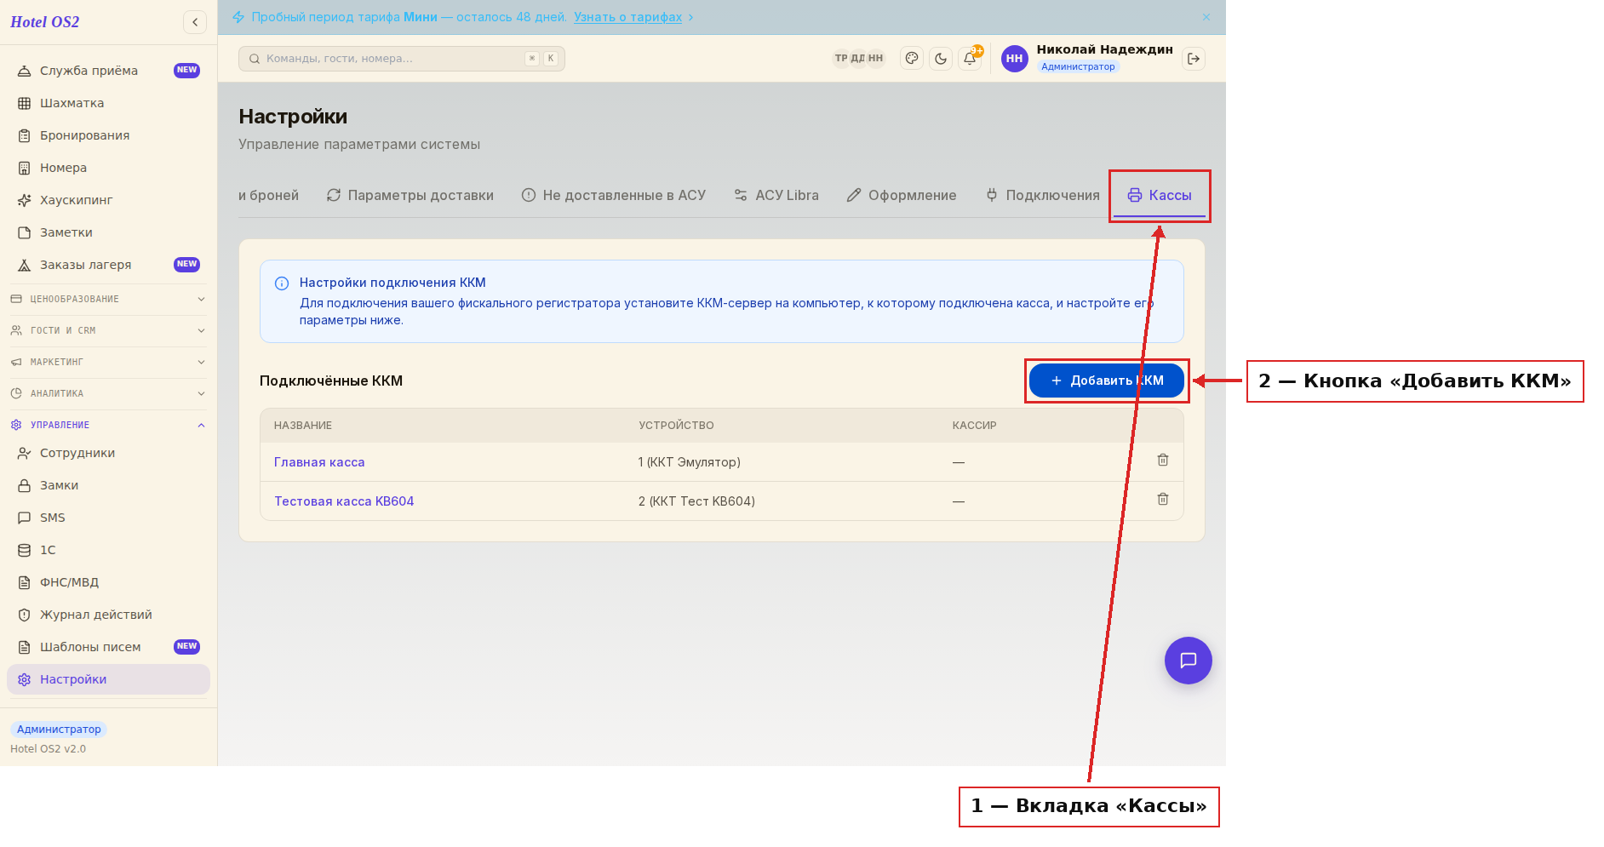Dismiss the trial period banner

click(1206, 17)
